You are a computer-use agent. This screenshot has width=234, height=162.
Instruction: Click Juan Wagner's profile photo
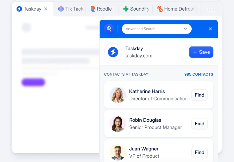click(117, 152)
